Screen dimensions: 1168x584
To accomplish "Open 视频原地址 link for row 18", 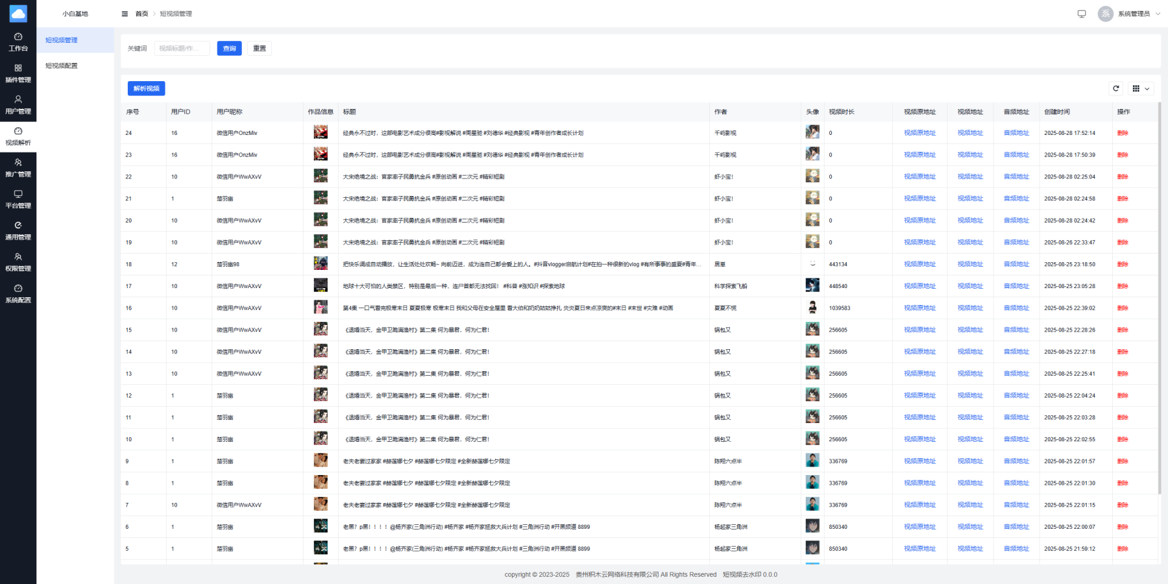I will point(919,264).
